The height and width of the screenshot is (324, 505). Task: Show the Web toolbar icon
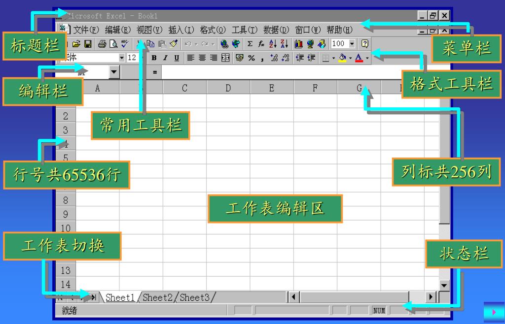(x=236, y=44)
